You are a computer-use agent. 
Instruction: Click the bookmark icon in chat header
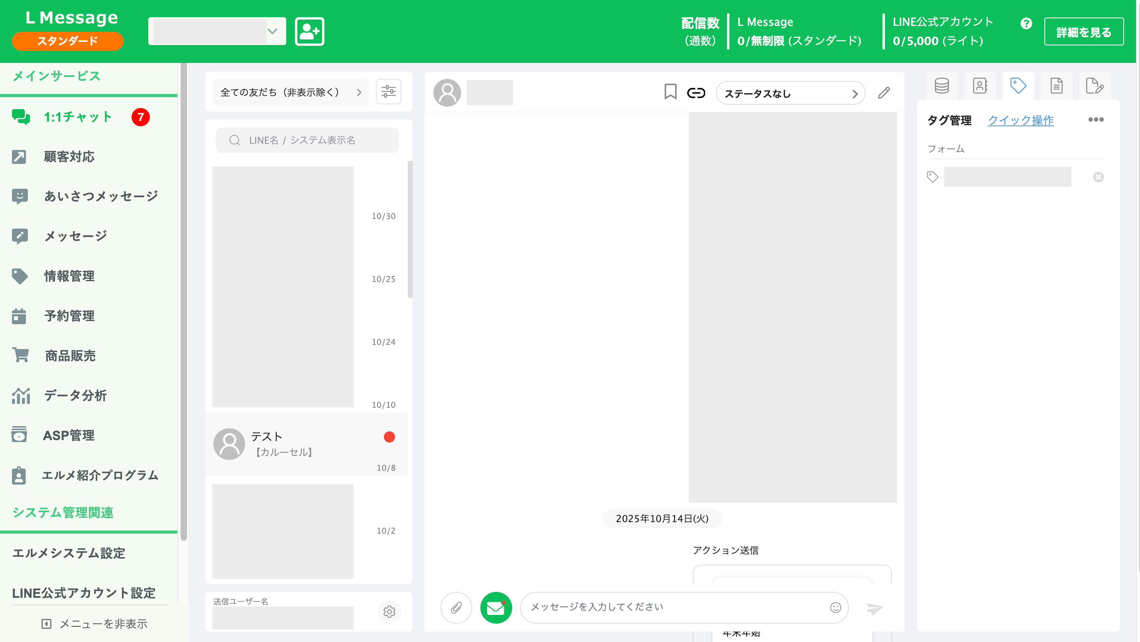tap(670, 92)
